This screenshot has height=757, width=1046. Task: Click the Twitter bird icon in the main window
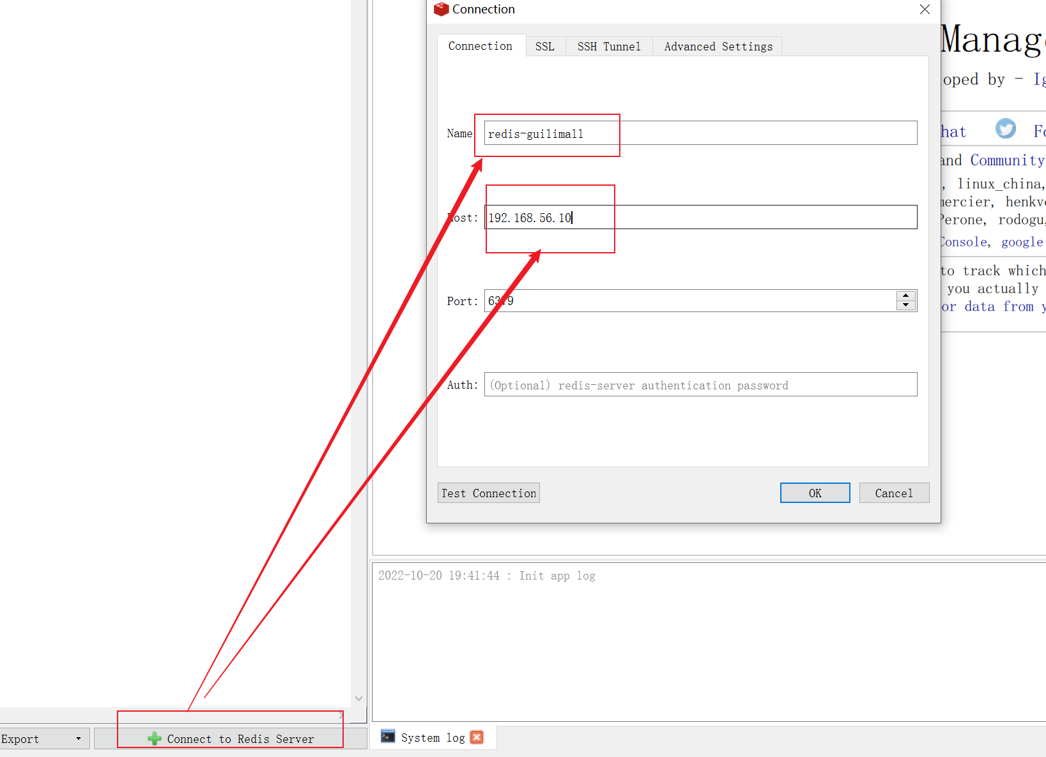click(x=1006, y=129)
